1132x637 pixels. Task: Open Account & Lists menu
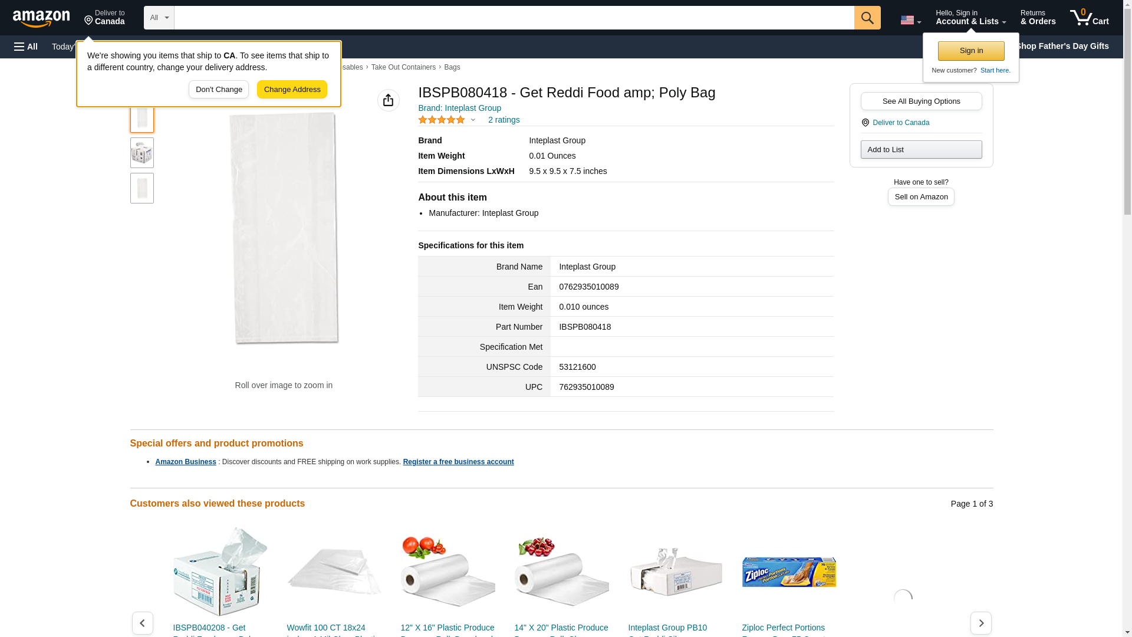coord(970,18)
